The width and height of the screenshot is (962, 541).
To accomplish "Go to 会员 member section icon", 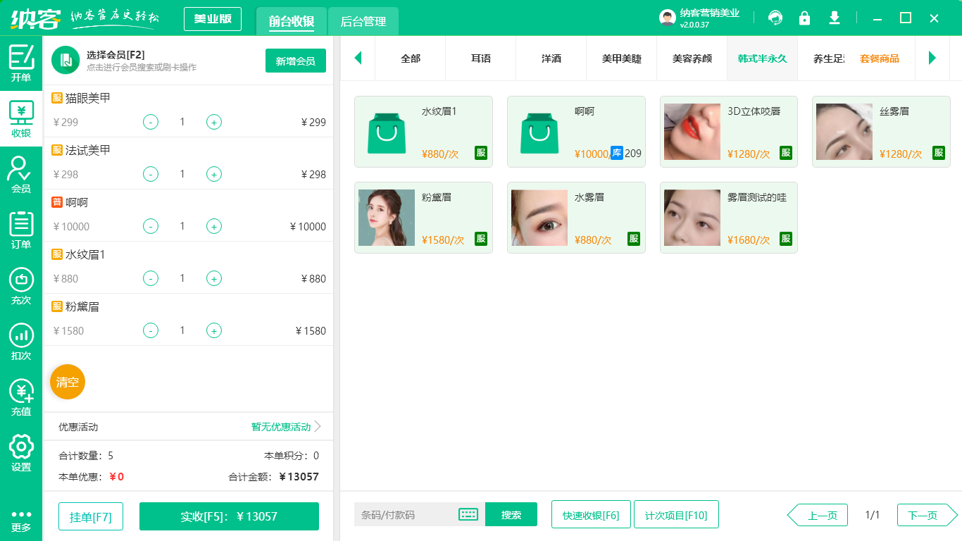I will [x=21, y=174].
